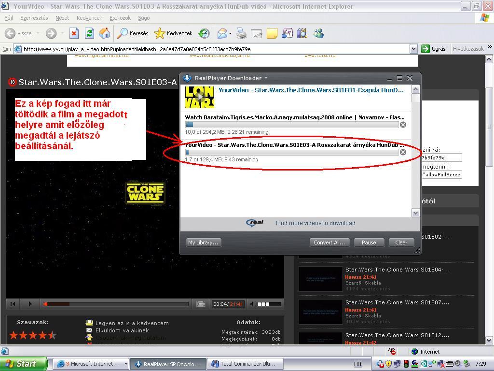
Task: Click the Stop loading icon
Action: (74, 33)
